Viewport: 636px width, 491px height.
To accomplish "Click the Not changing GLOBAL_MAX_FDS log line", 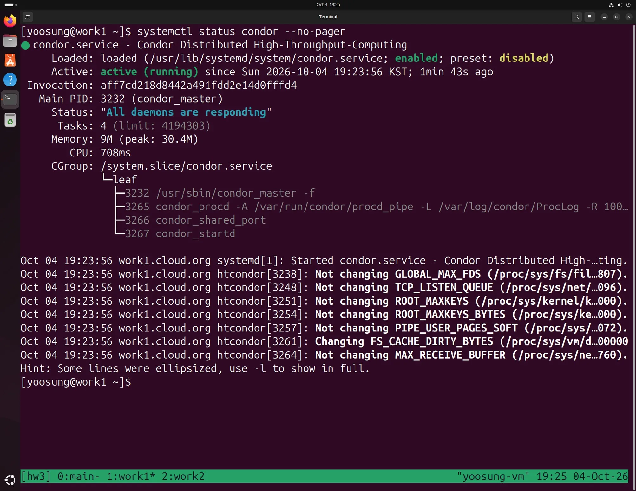I will click(x=324, y=274).
